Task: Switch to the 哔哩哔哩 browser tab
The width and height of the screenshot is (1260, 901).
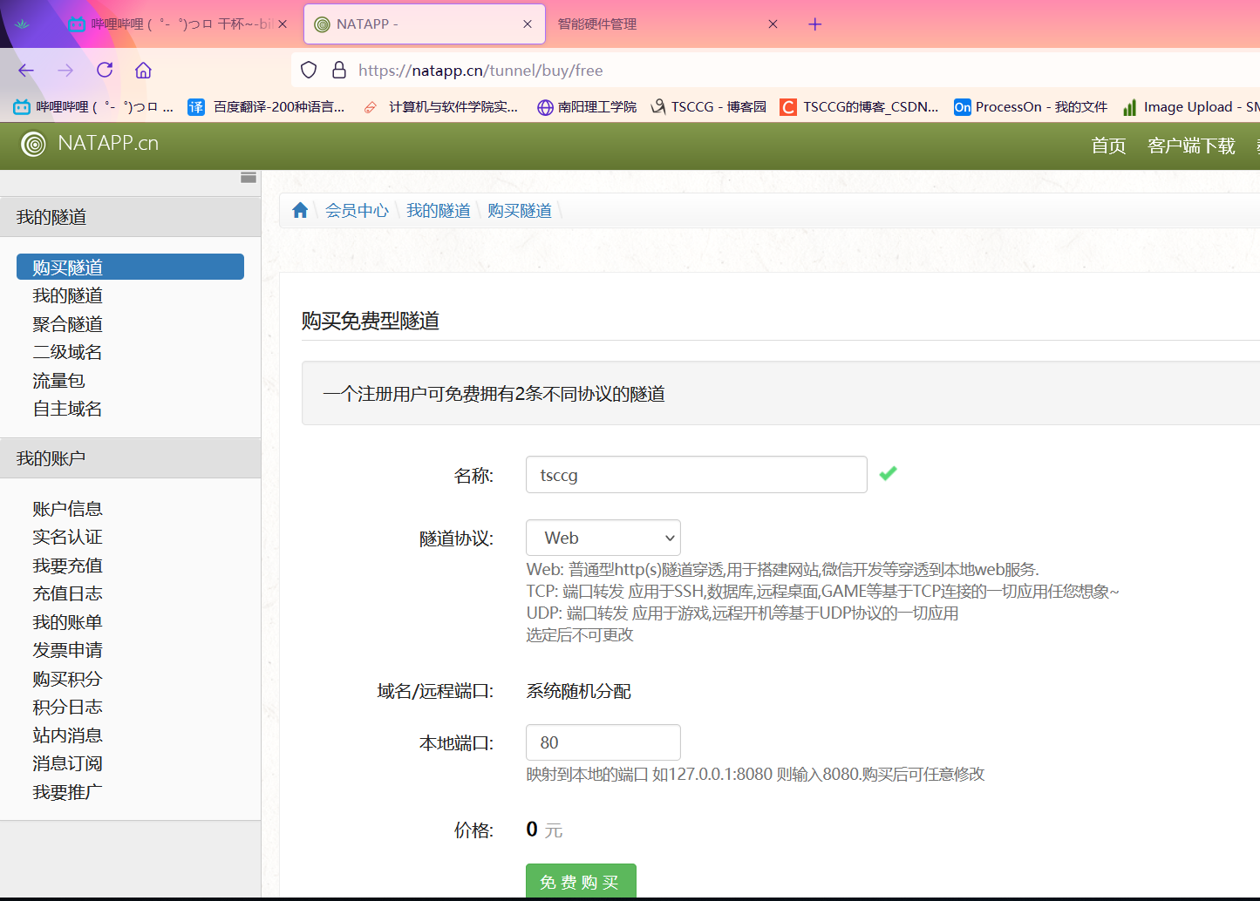Action: [x=174, y=24]
